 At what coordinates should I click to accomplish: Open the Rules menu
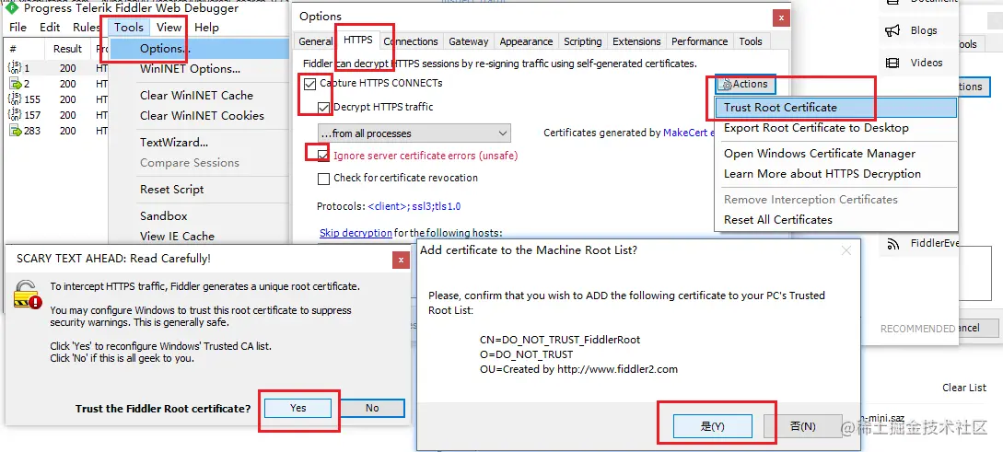pyautogui.click(x=87, y=28)
